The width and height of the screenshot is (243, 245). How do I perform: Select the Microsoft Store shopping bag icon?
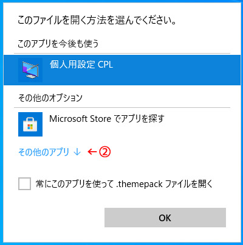pyautogui.click(x=30, y=124)
